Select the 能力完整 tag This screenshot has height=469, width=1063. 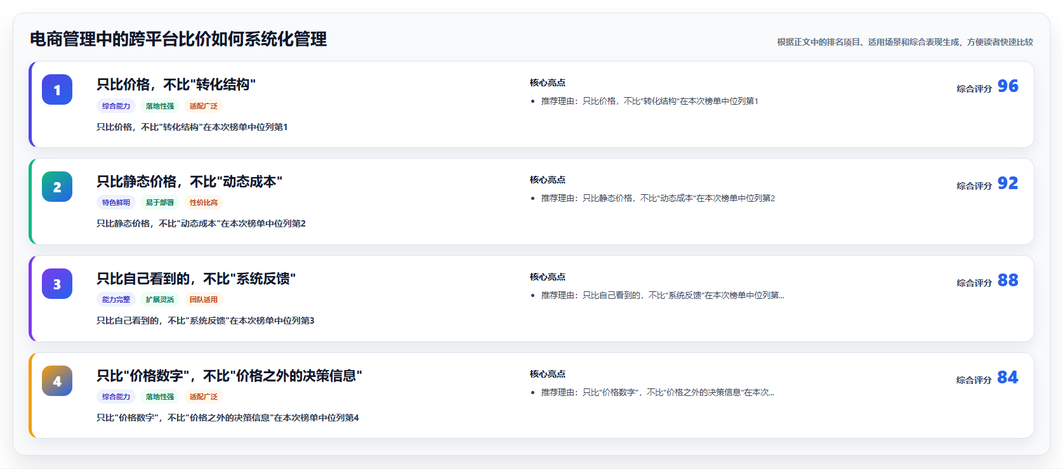[x=116, y=300]
